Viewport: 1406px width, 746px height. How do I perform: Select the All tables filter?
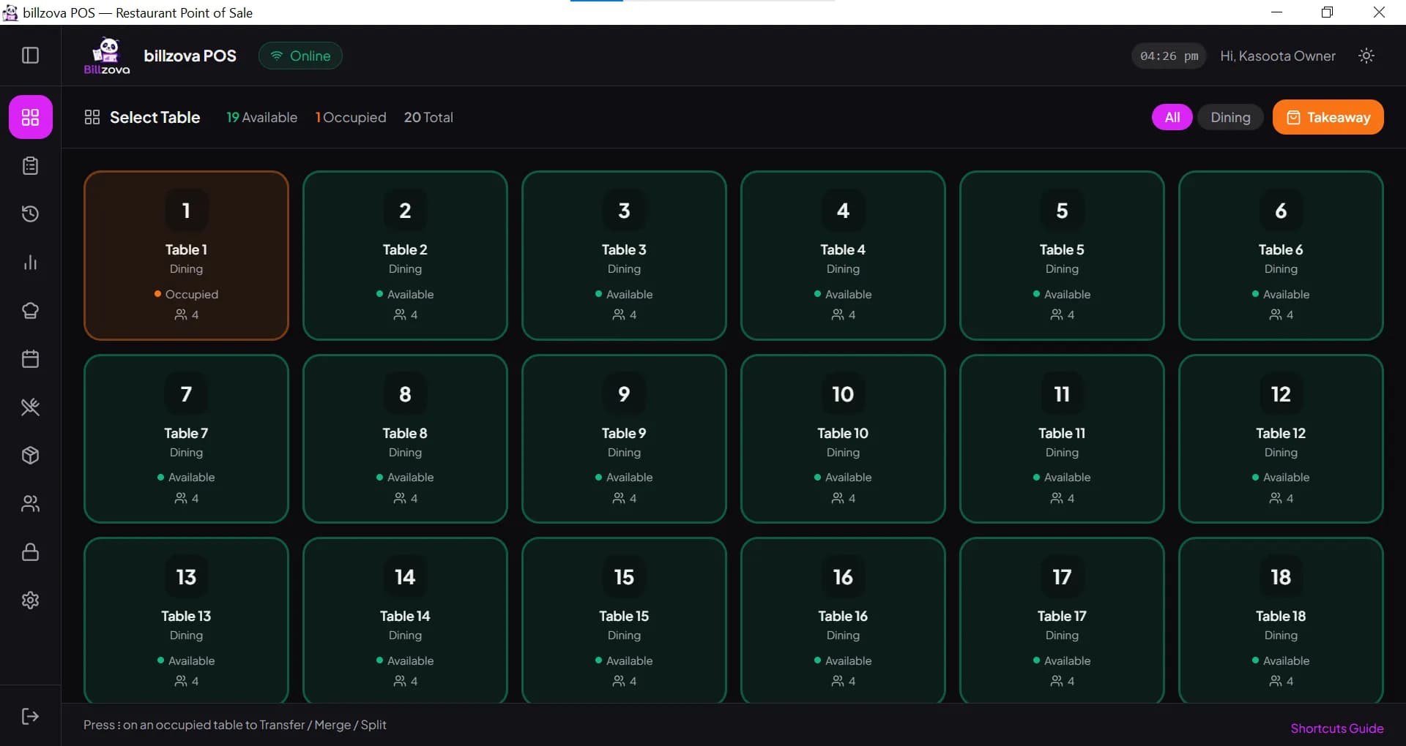tap(1172, 117)
